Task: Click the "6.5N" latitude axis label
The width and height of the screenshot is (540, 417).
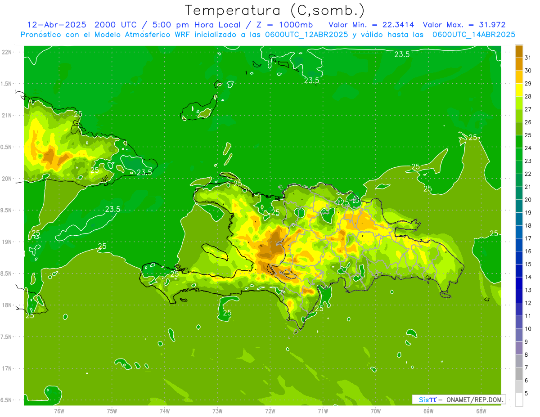Action: pyautogui.click(x=7, y=400)
